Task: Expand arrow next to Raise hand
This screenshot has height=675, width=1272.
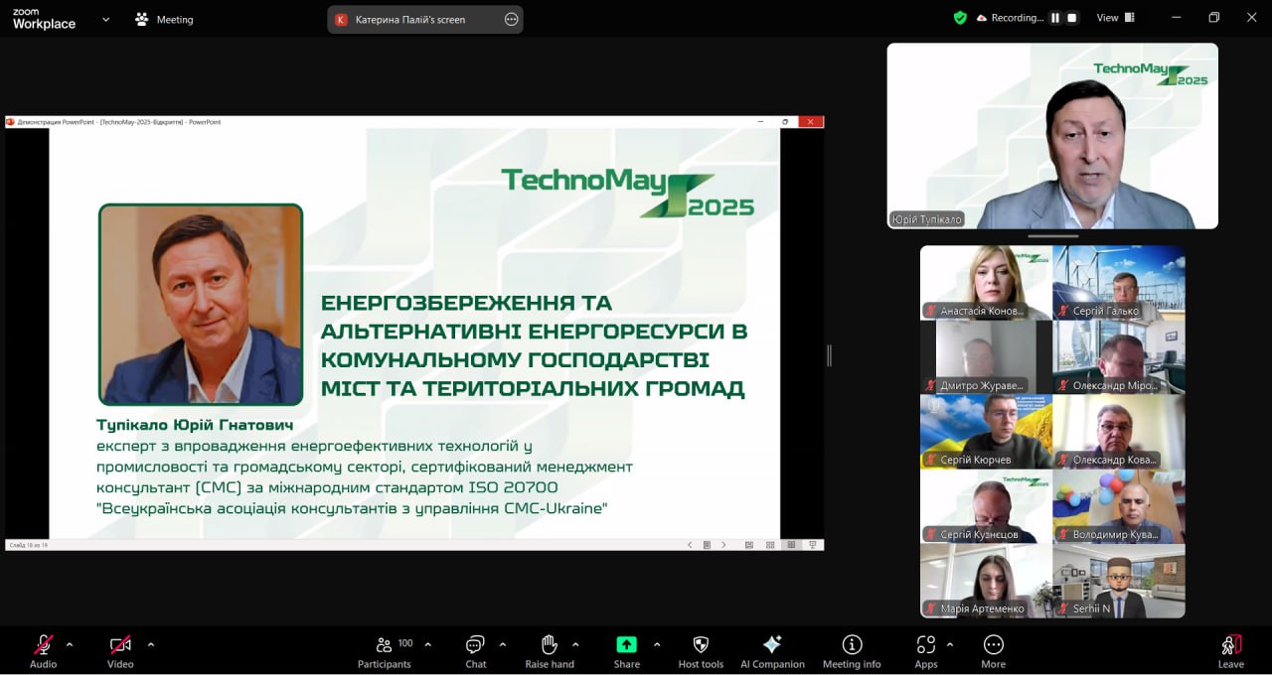Action: click(575, 644)
